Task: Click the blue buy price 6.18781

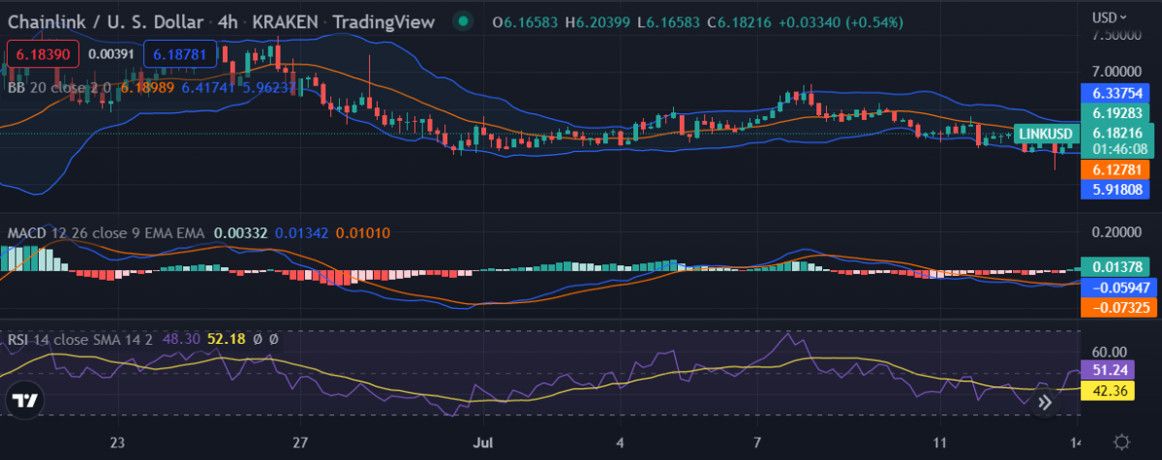Action: tap(178, 55)
